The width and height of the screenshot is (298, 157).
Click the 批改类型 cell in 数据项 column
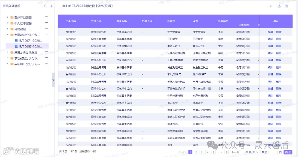(x=172, y=103)
